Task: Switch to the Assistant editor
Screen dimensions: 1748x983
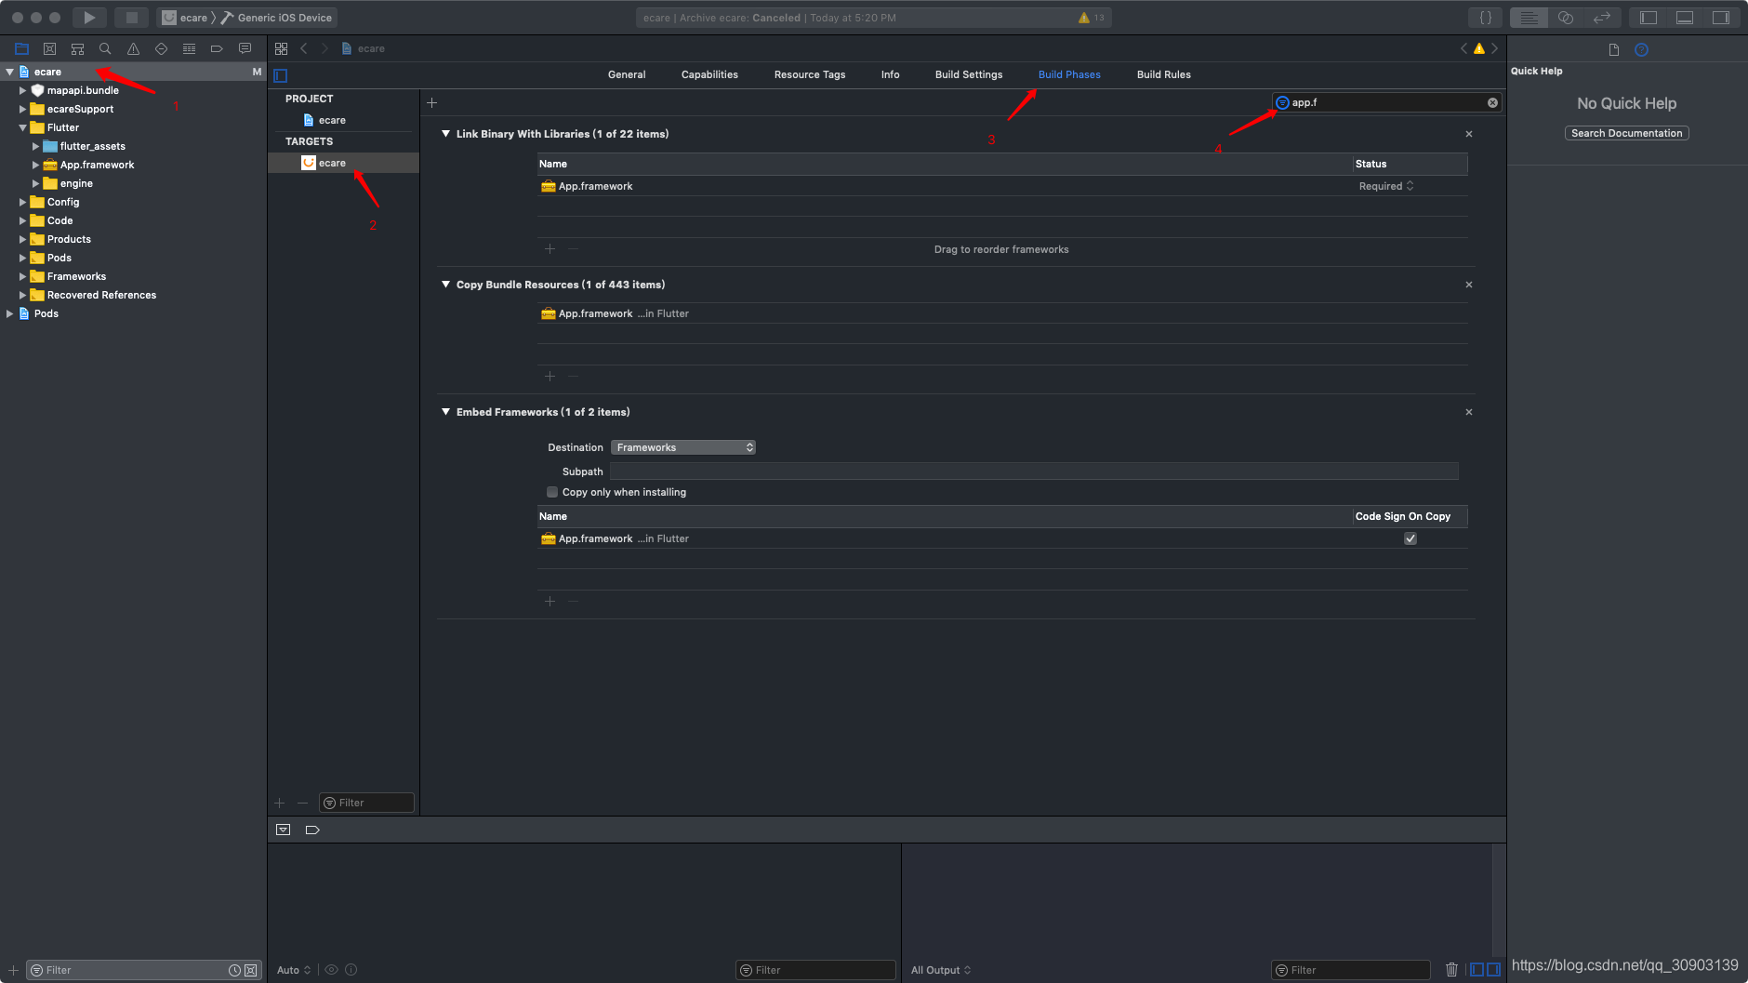Action: (1566, 18)
